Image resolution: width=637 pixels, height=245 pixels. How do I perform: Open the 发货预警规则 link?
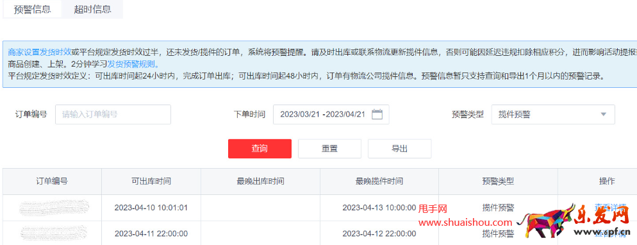pyautogui.click(x=133, y=63)
